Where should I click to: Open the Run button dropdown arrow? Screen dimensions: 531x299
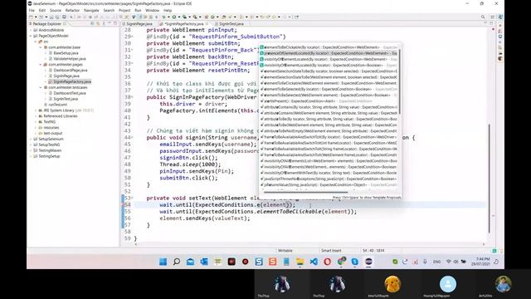[x=178, y=17]
